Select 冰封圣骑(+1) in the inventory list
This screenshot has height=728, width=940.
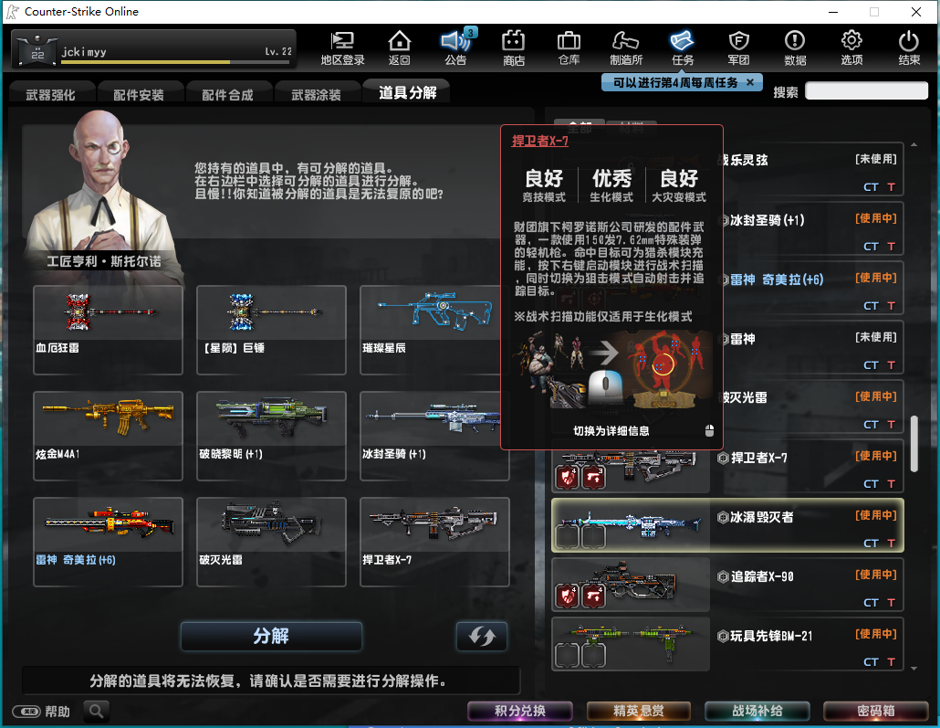pos(813,228)
